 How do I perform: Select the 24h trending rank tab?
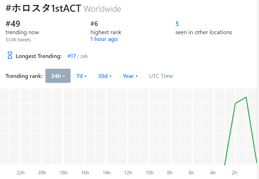tap(58, 76)
